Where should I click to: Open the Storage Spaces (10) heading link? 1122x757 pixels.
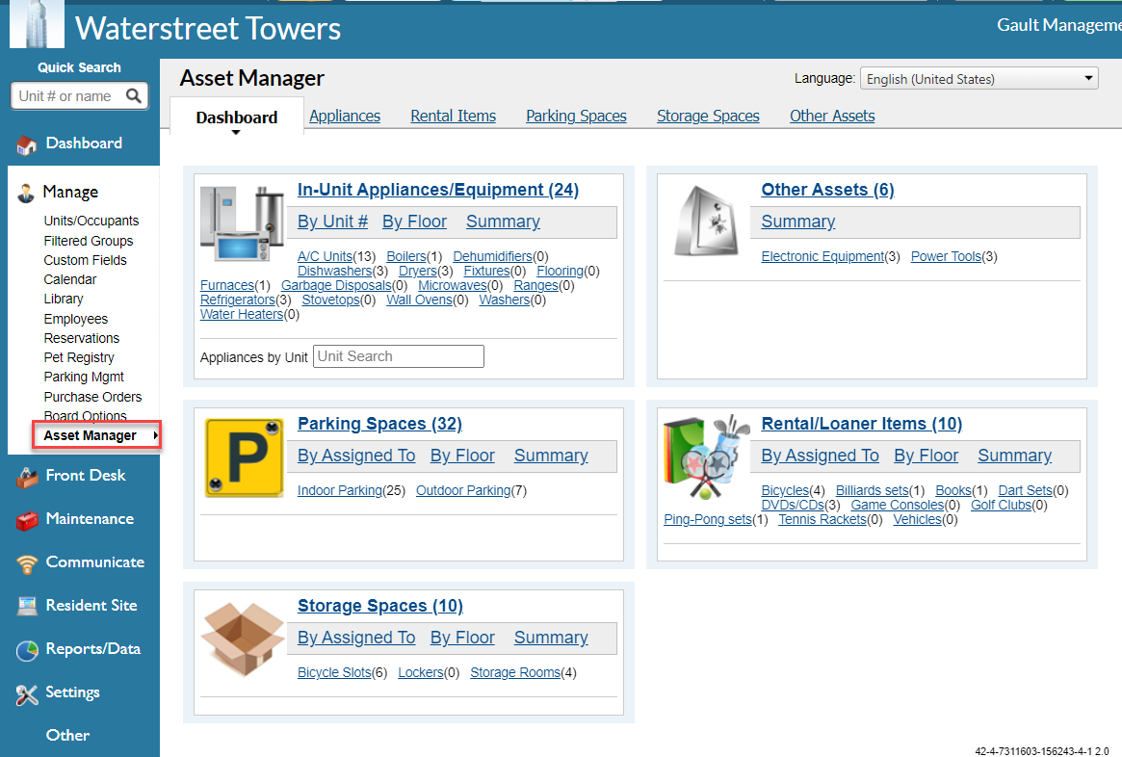pos(380,606)
